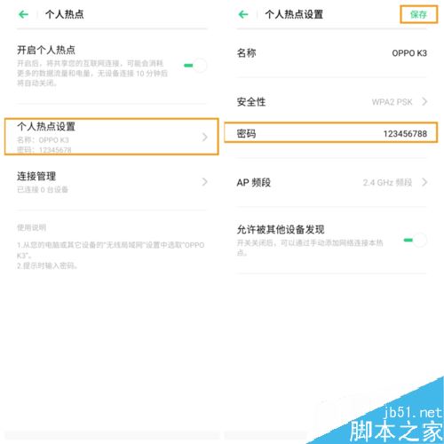Open 连接管理 chevron arrow

204,182
